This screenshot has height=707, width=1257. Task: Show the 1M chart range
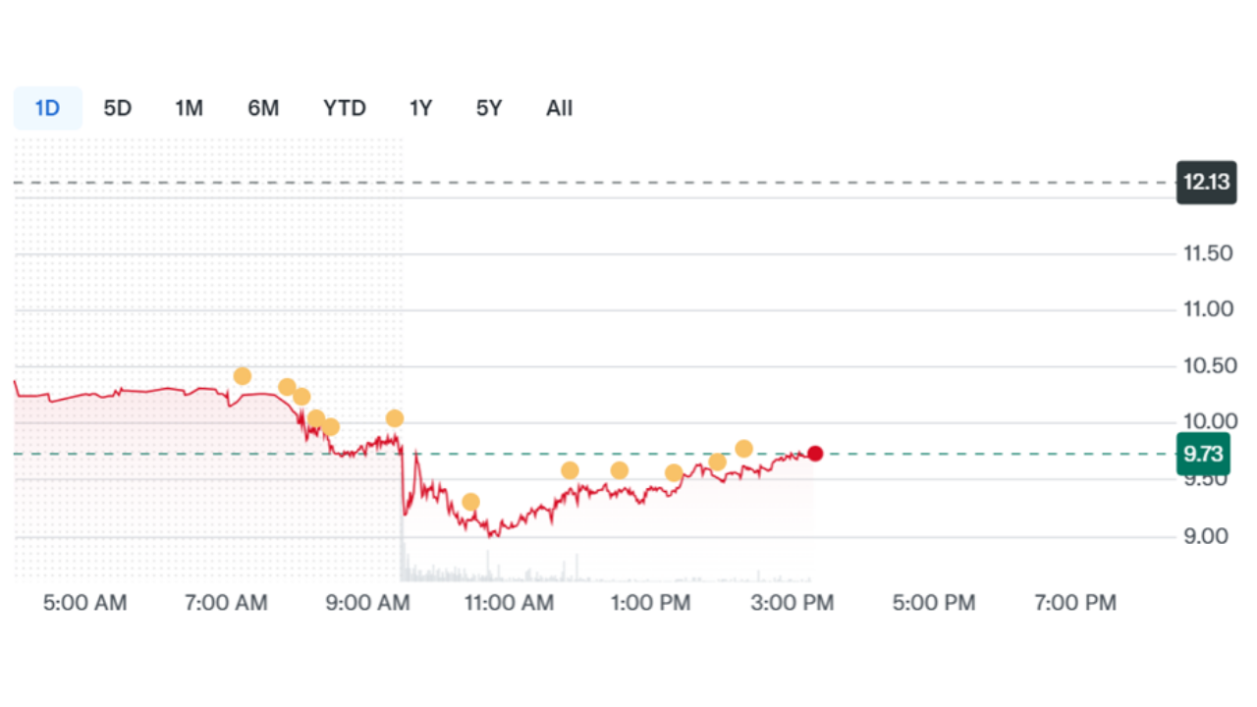coord(189,108)
